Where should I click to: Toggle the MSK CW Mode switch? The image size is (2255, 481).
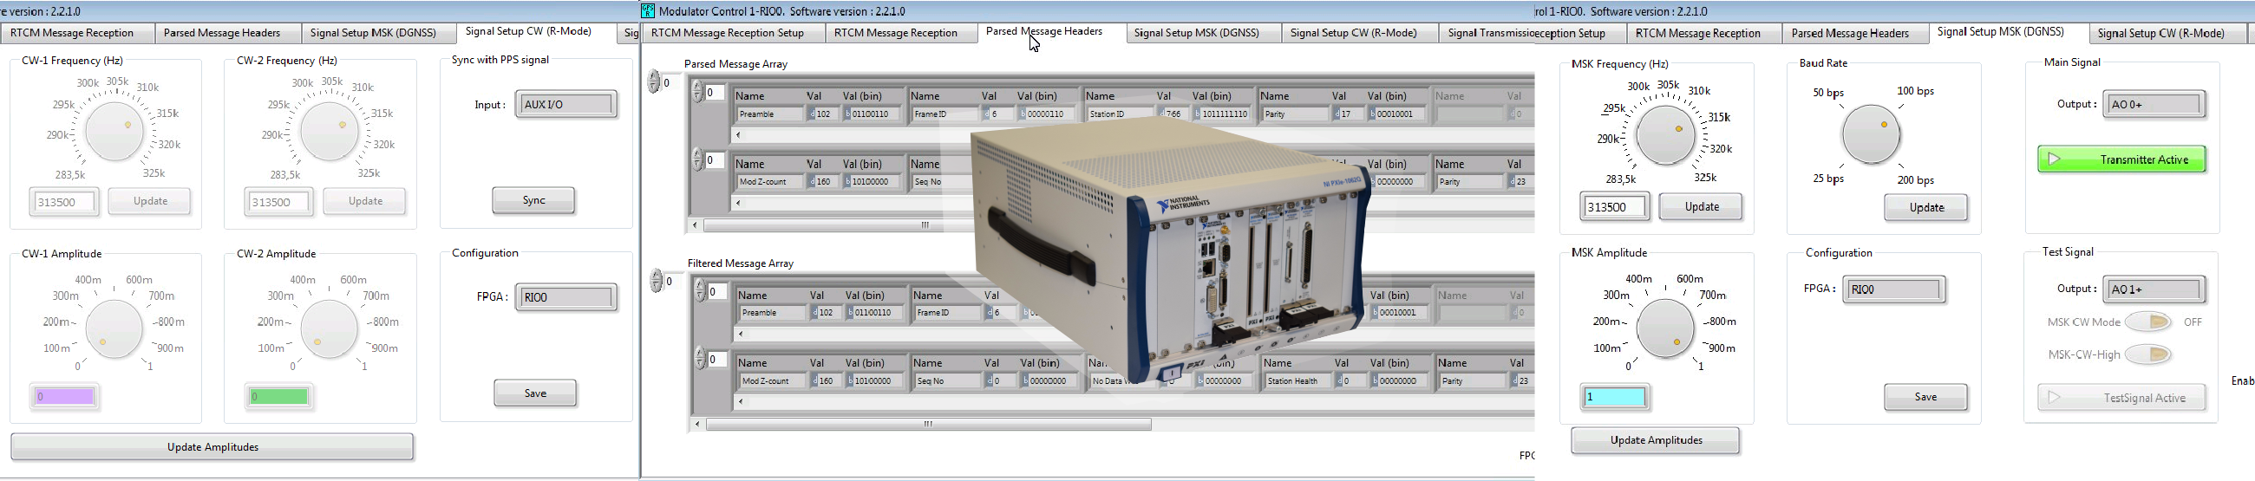coord(2148,322)
